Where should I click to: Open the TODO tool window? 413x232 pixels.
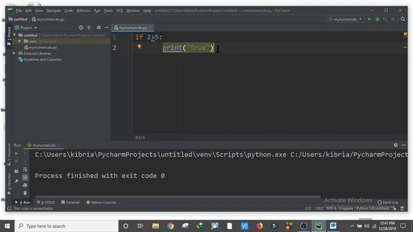(46, 202)
